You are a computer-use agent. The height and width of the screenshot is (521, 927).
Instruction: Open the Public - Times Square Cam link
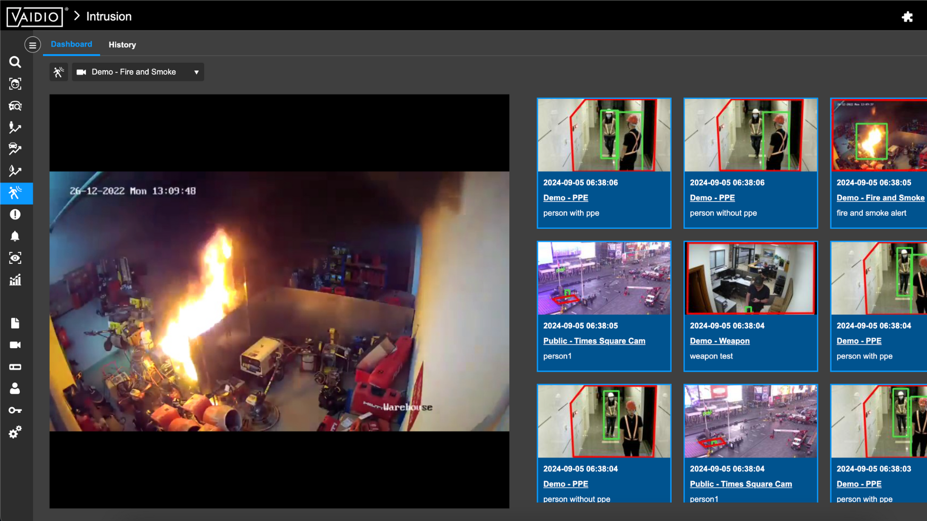pos(594,341)
